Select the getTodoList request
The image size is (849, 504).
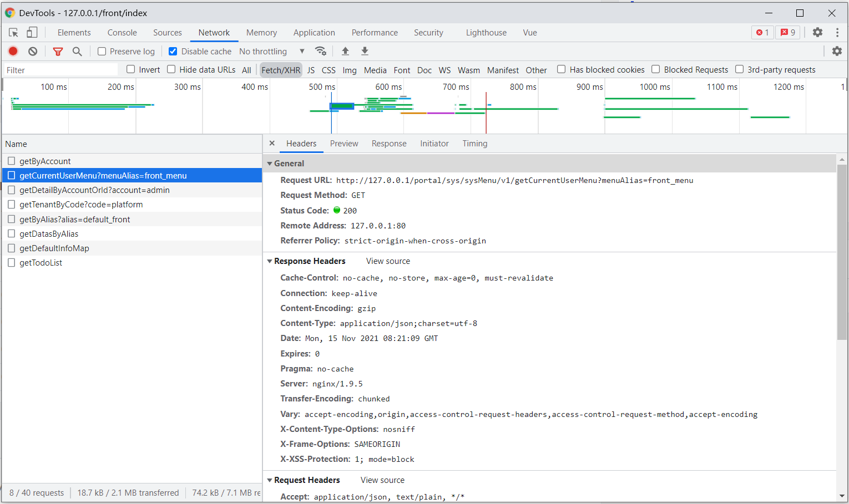[41, 263]
